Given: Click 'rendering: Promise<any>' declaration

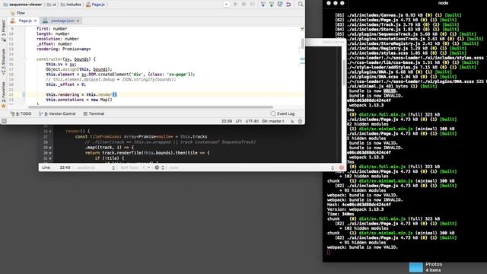Looking at the screenshot, I should pyautogui.click(x=64, y=49).
